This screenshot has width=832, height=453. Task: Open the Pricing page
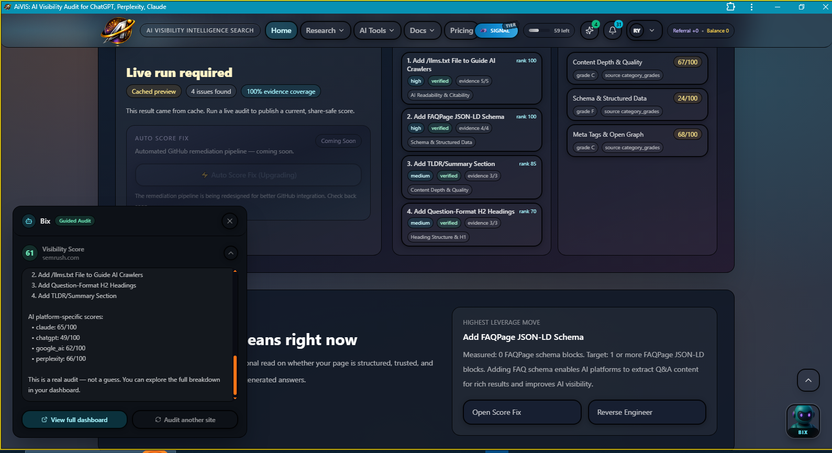pyautogui.click(x=461, y=30)
